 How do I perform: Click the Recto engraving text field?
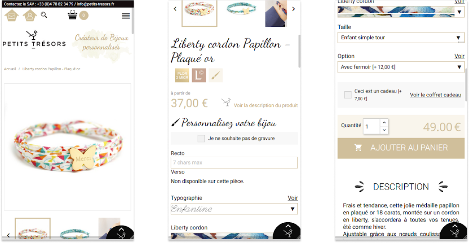point(234,163)
